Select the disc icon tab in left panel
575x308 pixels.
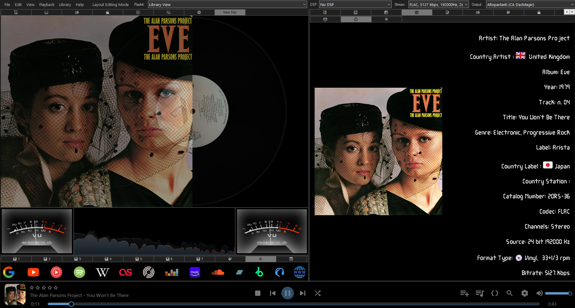click(138, 12)
